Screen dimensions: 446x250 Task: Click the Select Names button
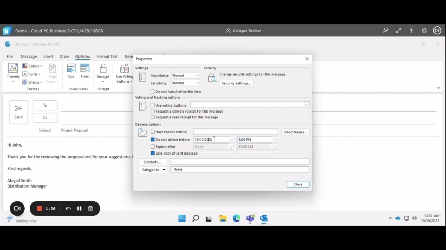click(295, 132)
